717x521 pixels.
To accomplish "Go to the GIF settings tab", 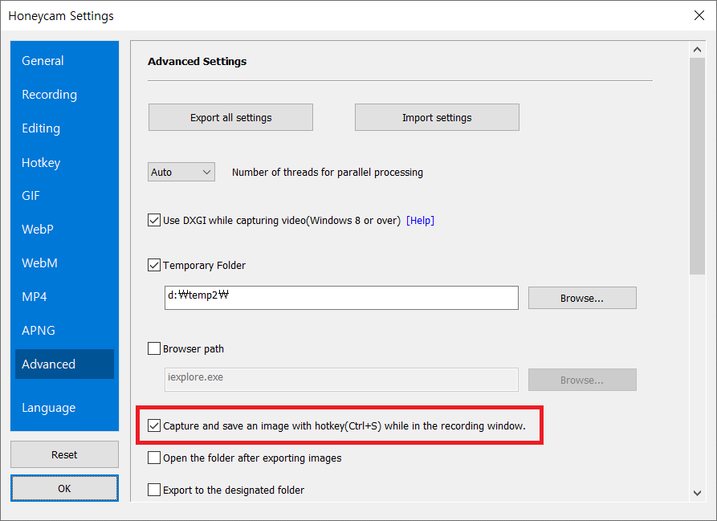I will 31,196.
